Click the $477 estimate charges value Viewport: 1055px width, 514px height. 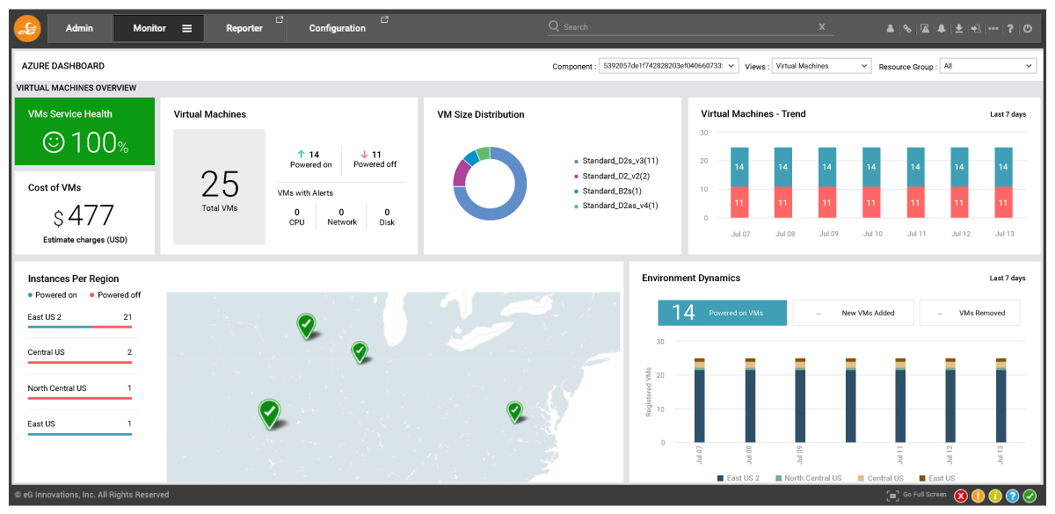click(x=84, y=215)
